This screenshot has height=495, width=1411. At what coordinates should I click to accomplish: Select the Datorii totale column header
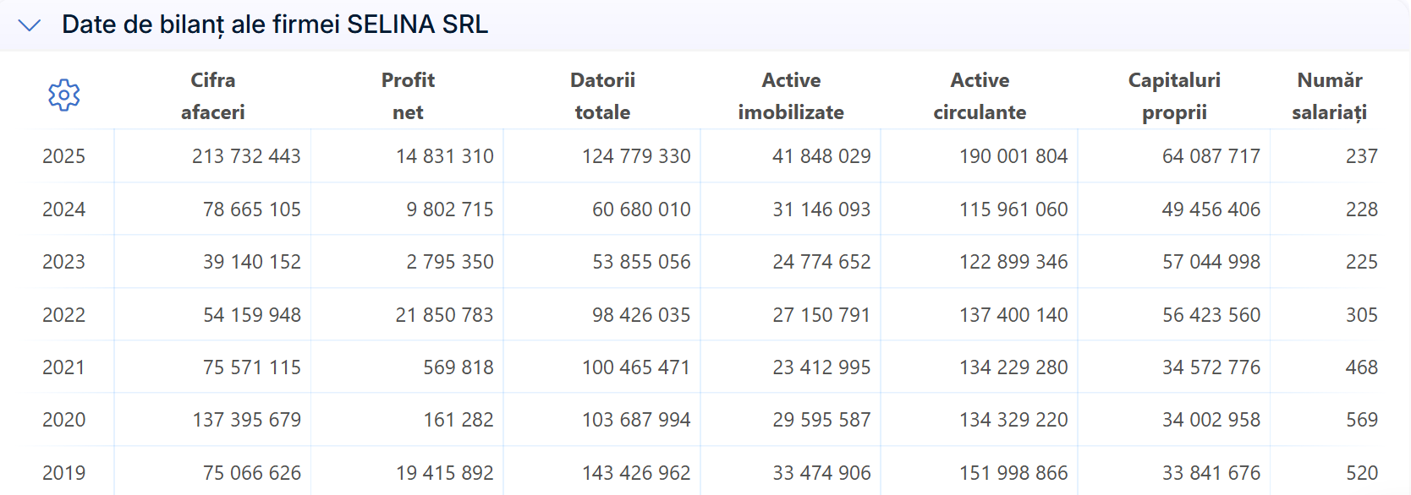click(x=602, y=96)
